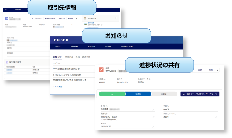Open the 基本契約書 file link
Image resolution: width=232 pixels, height=138 pixels.
point(91,23)
